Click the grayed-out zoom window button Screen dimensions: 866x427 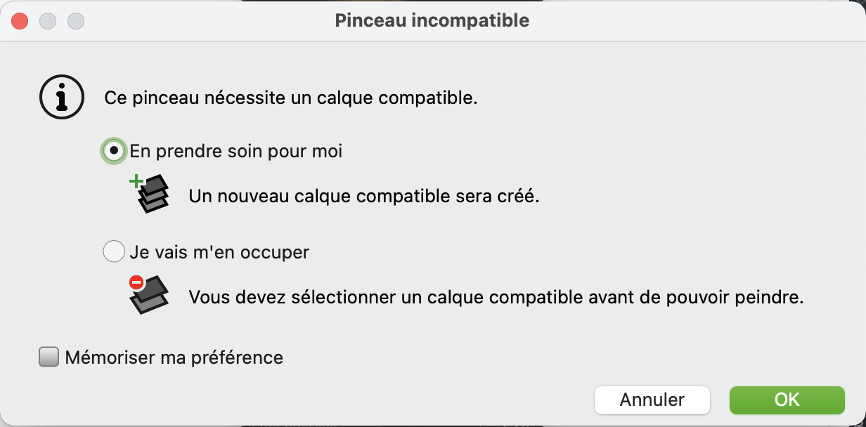[75, 21]
